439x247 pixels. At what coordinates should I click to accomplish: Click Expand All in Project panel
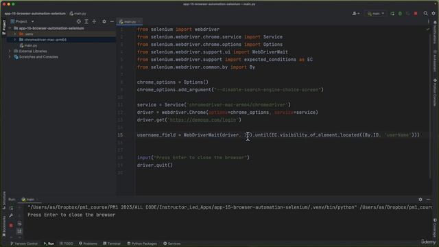pyautogui.click(x=86, y=21)
